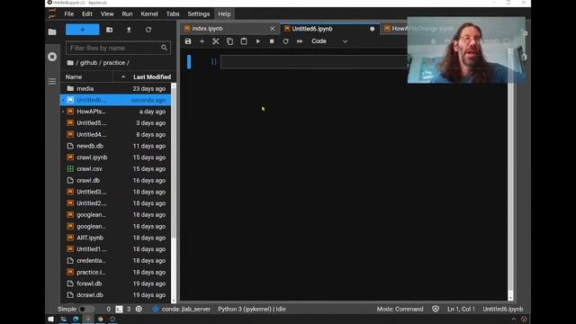
Task: Select fcrawl.db file
Action: [116, 283]
